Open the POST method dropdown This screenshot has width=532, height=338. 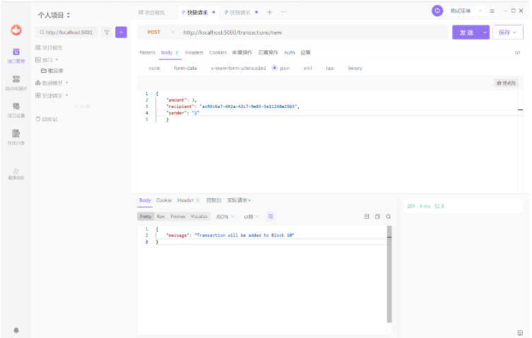[x=160, y=32]
